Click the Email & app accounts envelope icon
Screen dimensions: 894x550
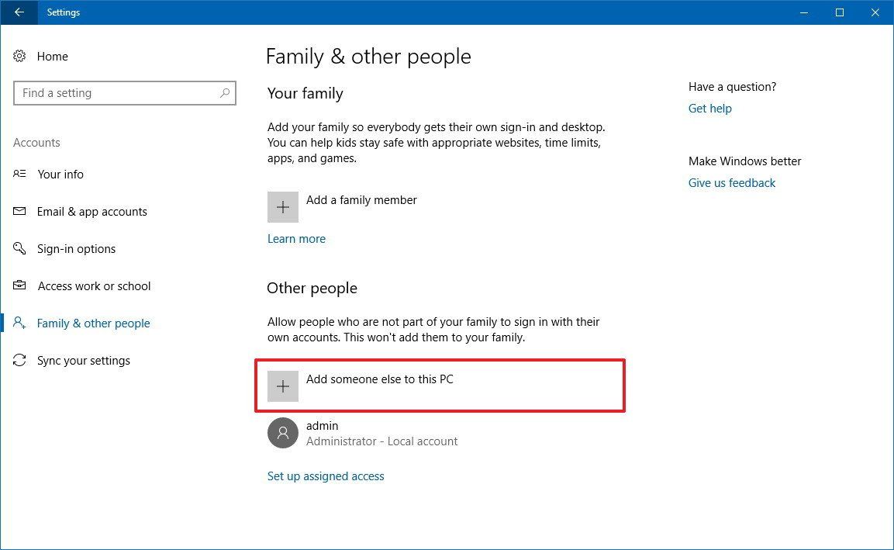coord(20,211)
